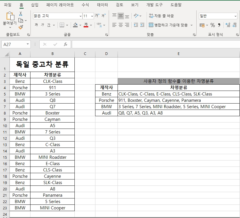Image resolution: width=240 pixels, height=218 pixels.
Task: Click the formula bar cancel X icon
Action: click(45, 44)
